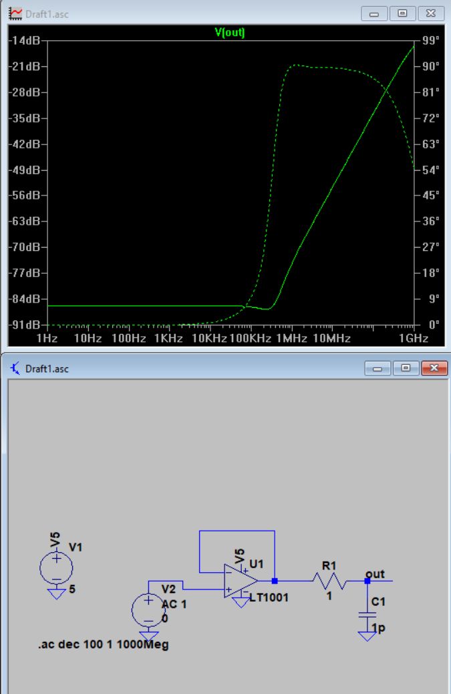451x694 pixels.
Task: Click the 100KHz frequency axis label
Action: 250,339
